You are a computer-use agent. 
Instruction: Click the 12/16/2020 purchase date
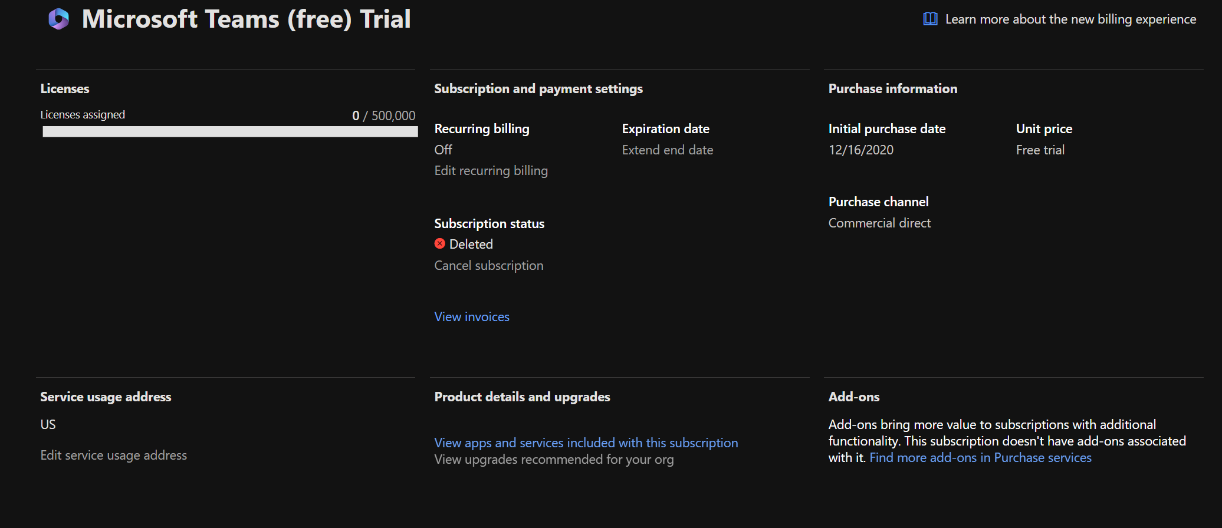pyautogui.click(x=861, y=150)
